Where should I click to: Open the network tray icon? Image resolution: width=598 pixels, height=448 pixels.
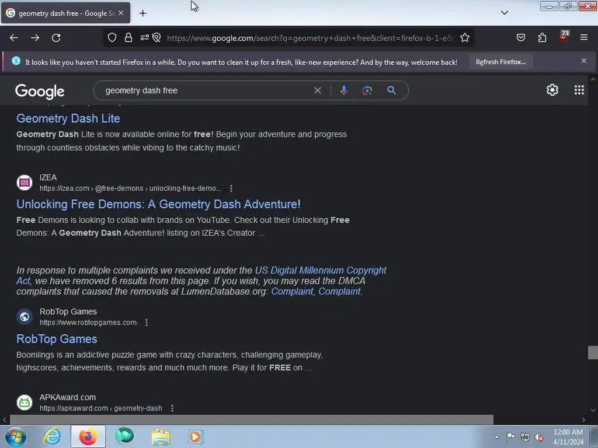[525, 437]
